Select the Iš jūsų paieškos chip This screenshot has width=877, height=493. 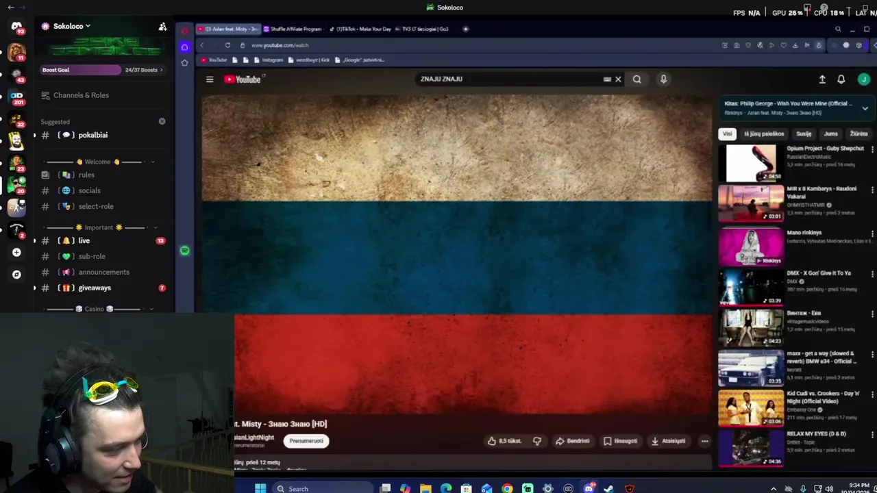pyautogui.click(x=764, y=134)
